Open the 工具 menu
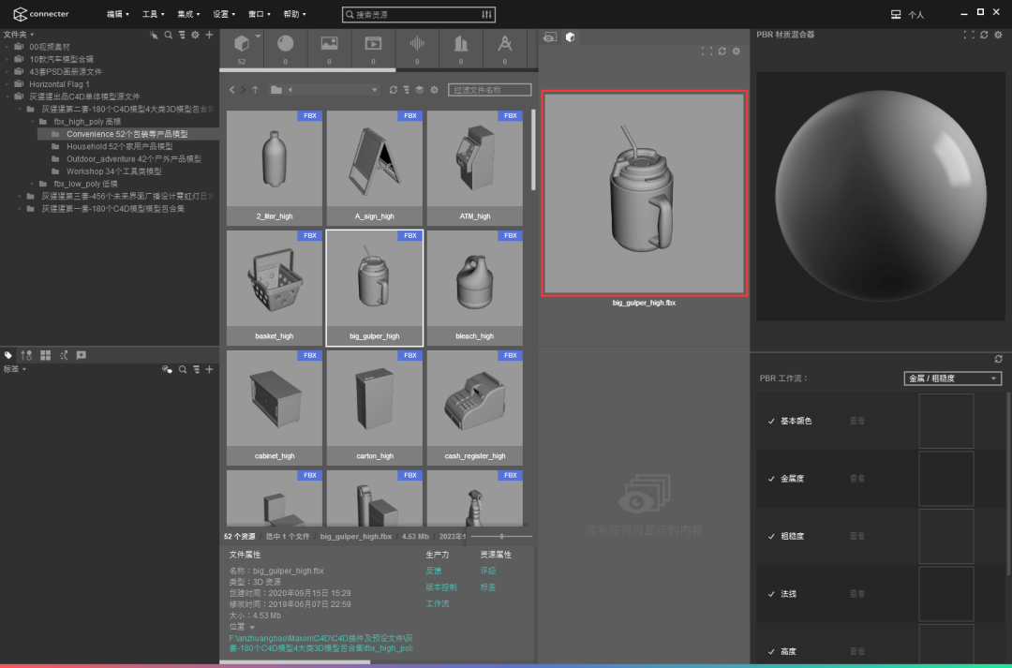The image size is (1012, 668). 153,14
